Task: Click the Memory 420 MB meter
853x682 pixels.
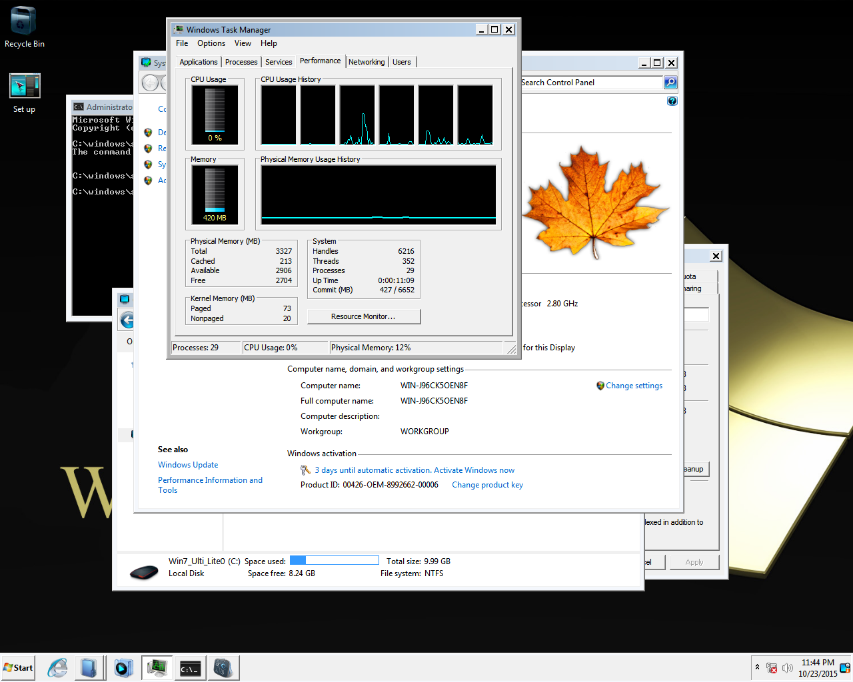Action: click(x=215, y=194)
